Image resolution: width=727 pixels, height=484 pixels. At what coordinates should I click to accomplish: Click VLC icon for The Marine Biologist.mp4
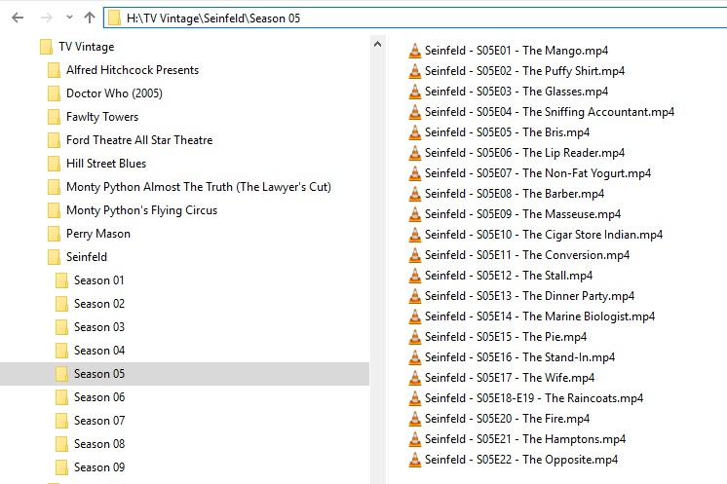(x=415, y=316)
